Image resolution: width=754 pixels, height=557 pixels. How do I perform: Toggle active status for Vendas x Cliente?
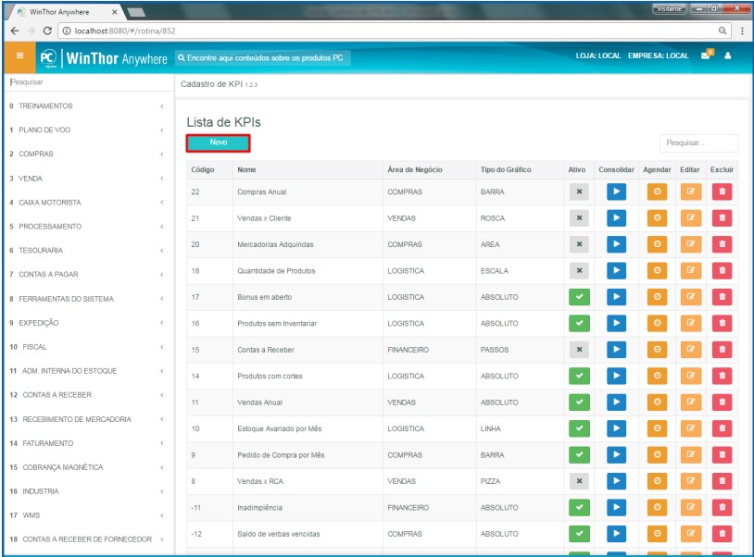coord(579,218)
